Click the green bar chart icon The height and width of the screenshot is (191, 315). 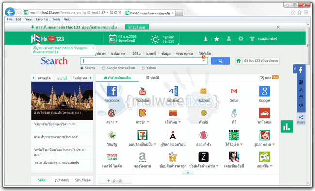click(x=287, y=127)
